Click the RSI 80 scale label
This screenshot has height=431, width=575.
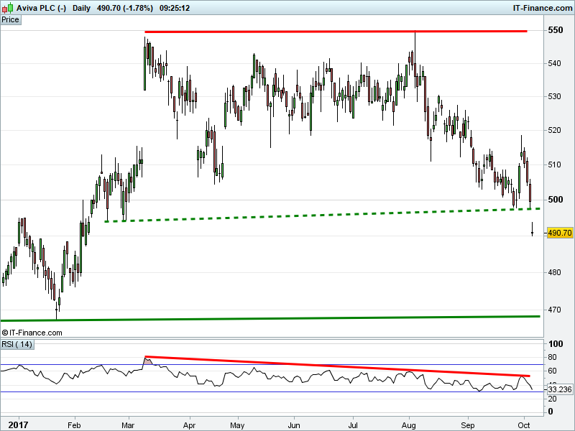tap(552, 357)
